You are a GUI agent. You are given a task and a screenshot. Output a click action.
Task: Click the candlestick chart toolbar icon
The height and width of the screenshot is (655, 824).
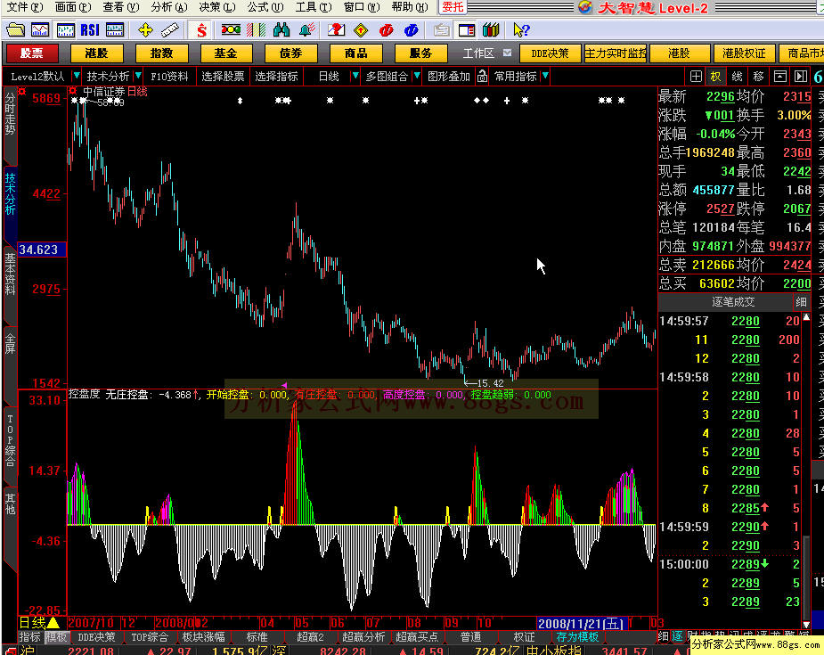pos(65,29)
